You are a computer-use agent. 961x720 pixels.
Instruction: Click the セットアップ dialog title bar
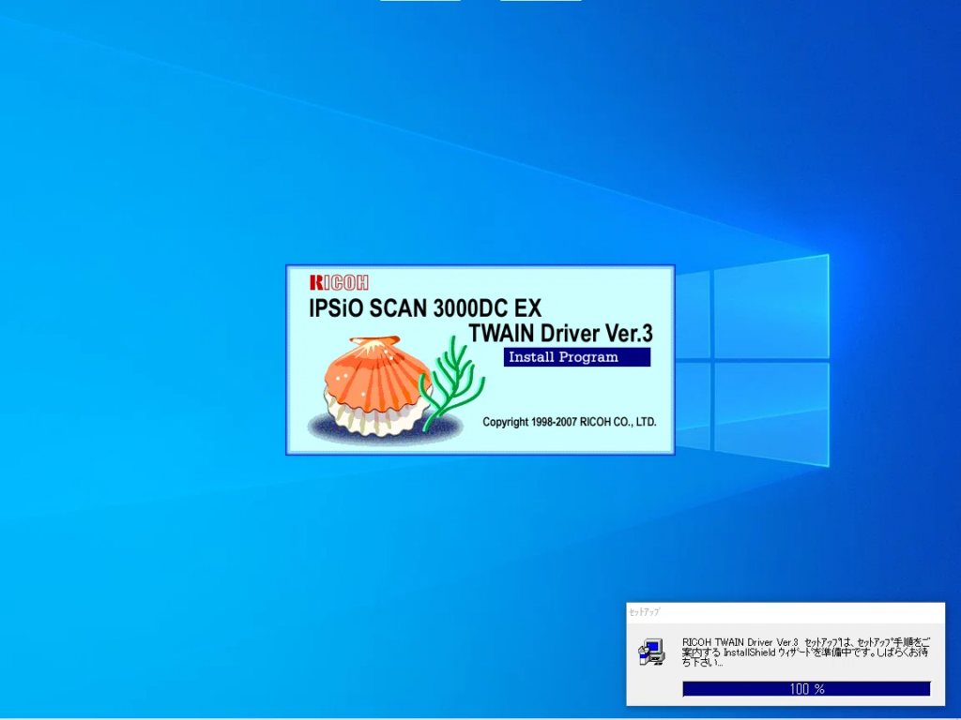pos(786,612)
